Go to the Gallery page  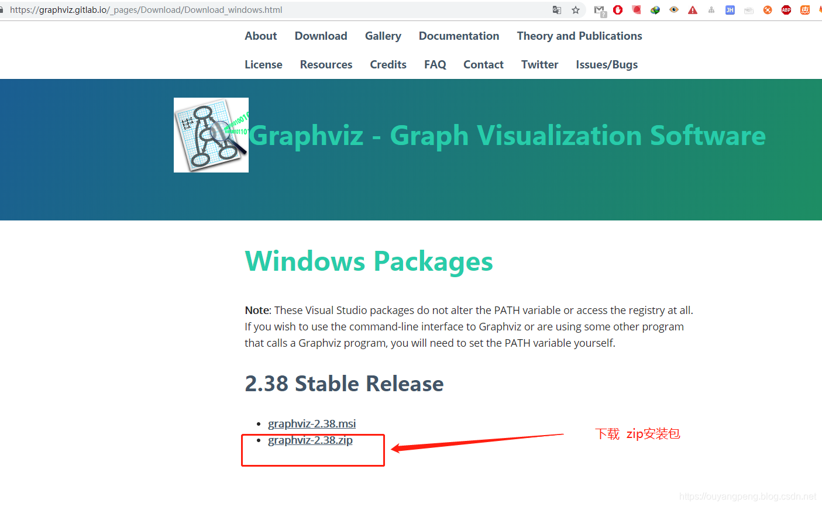pos(383,36)
